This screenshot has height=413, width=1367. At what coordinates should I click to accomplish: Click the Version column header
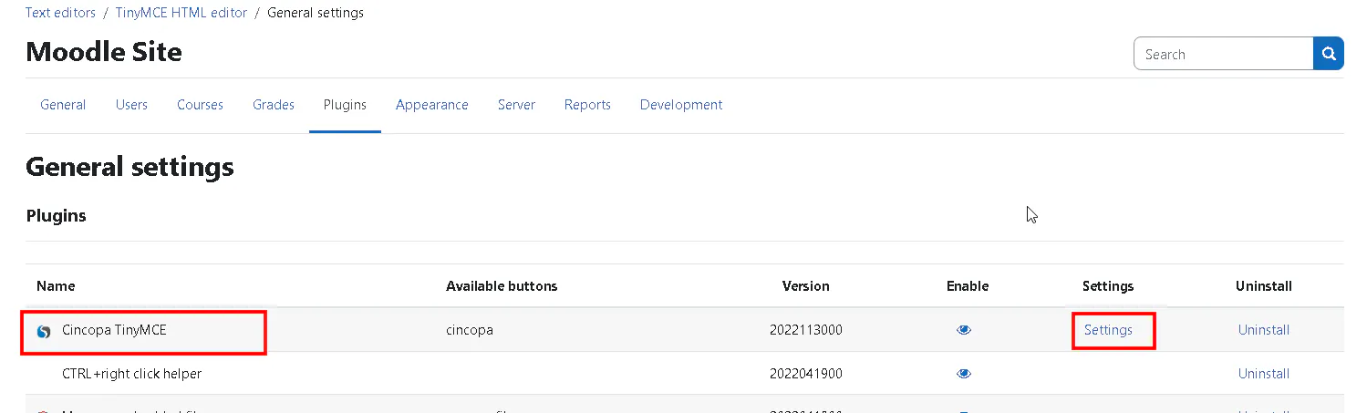[x=806, y=286]
